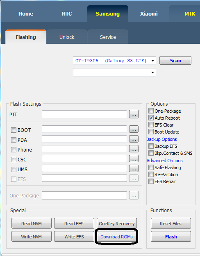Enable the Re-Partition option
The width and height of the screenshot is (200, 256).
[x=151, y=174]
